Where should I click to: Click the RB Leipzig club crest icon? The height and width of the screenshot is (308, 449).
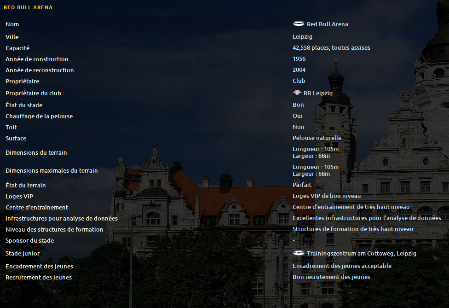point(297,93)
